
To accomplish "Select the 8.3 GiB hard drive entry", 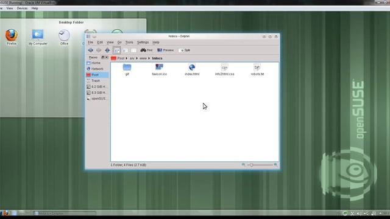I will point(97,92).
